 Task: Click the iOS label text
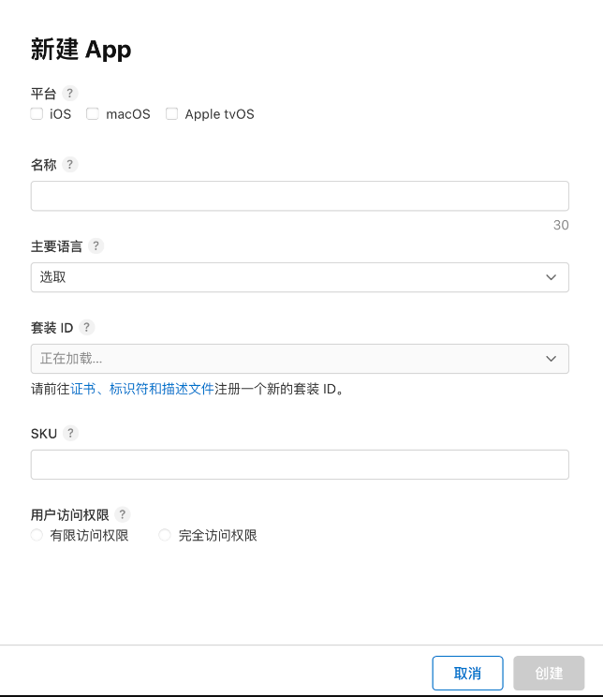(x=61, y=114)
